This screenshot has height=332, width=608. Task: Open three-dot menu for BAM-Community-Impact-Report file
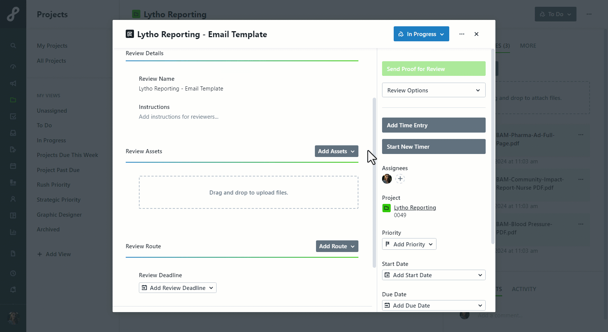(x=581, y=180)
